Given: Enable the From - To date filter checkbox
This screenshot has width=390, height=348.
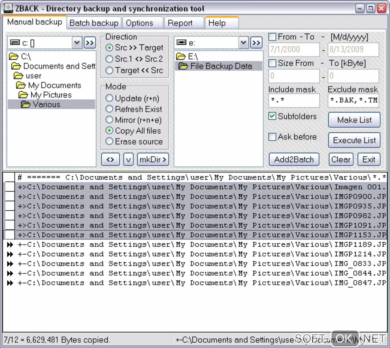Looking at the screenshot, I should click(x=272, y=37).
